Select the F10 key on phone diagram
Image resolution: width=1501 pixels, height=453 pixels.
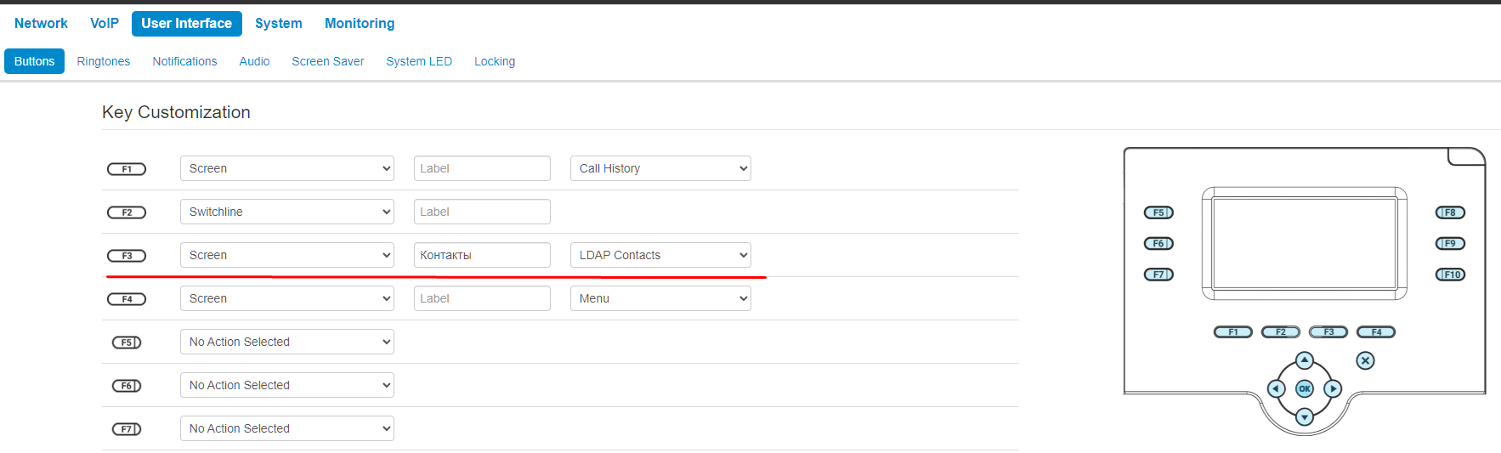(x=1450, y=275)
